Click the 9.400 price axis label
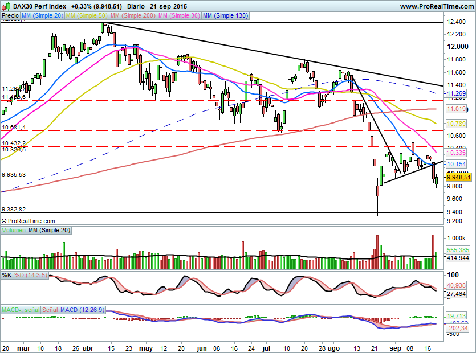 454,212
